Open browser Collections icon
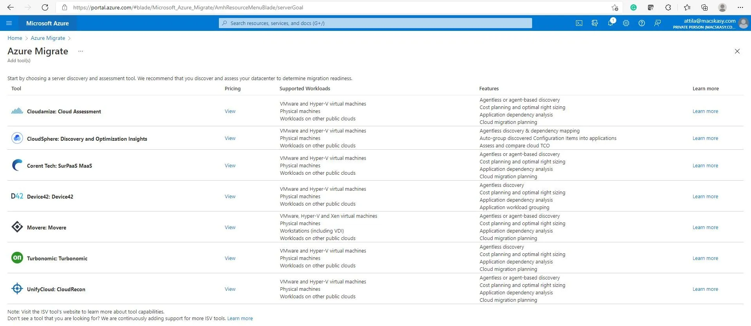This screenshot has width=751, height=326. pos(704,7)
